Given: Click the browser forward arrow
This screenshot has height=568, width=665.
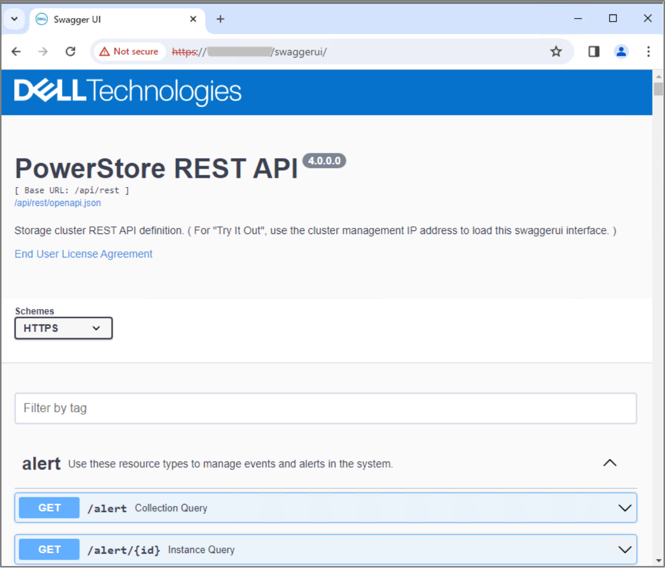Looking at the screenshot, I should point(43,51).
